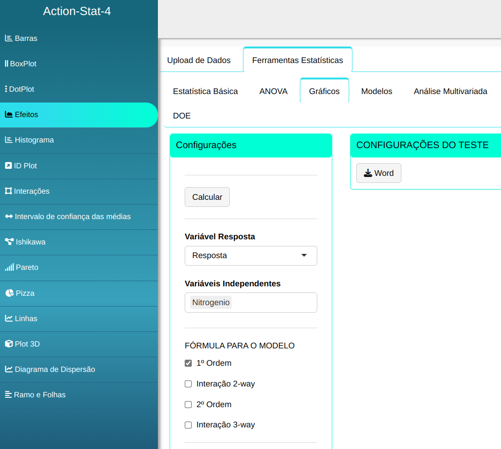
Task: Uncheck the 1º Ordem checkbox
Action: coord(188,363)
